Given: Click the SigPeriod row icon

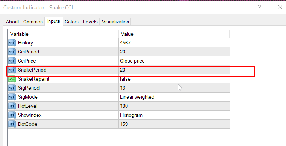Looking at the screenshot, I should [12, 88].
